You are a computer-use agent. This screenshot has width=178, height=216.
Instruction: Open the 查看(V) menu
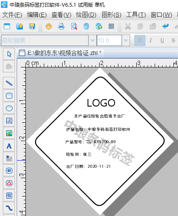[61, 15]
